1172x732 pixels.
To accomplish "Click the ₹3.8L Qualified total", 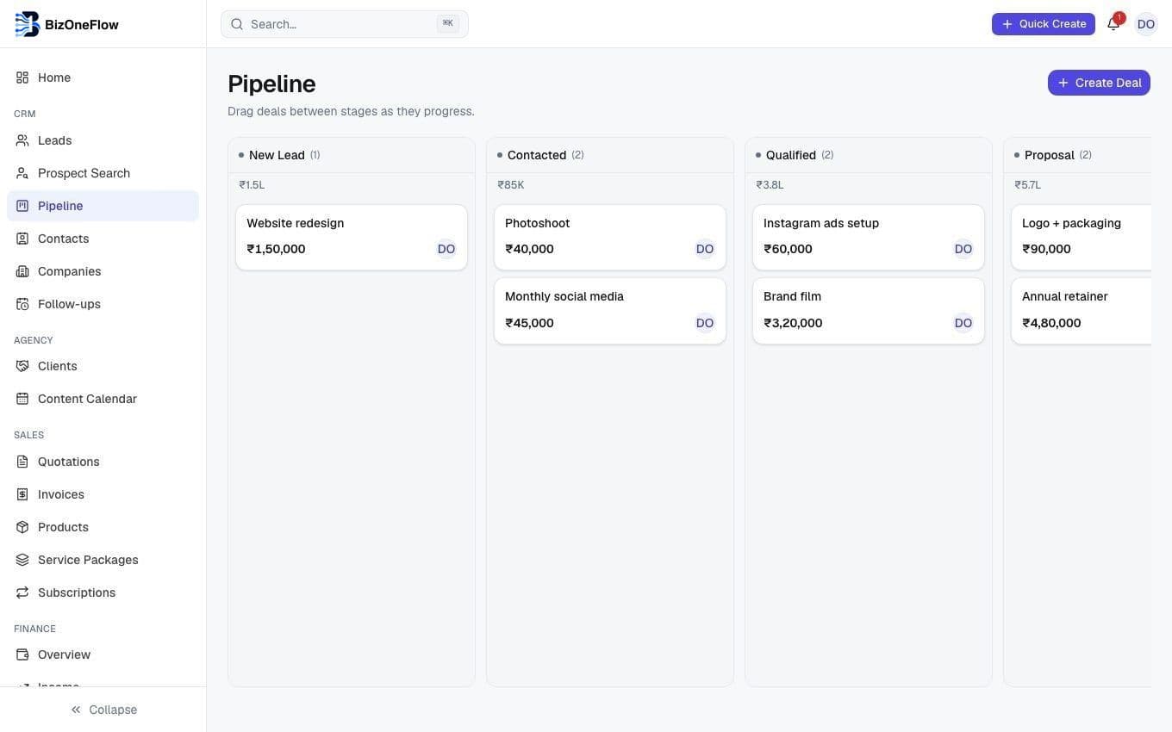I will tap(770, 185).
